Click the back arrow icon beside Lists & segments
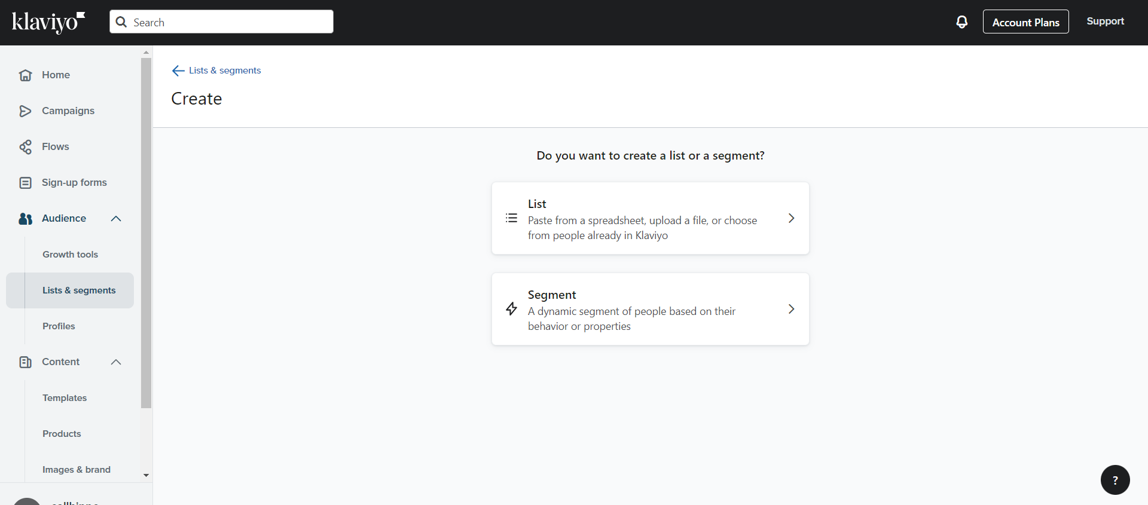The width and height of the screenshot is (1148, 505). [x=178, y=71]
